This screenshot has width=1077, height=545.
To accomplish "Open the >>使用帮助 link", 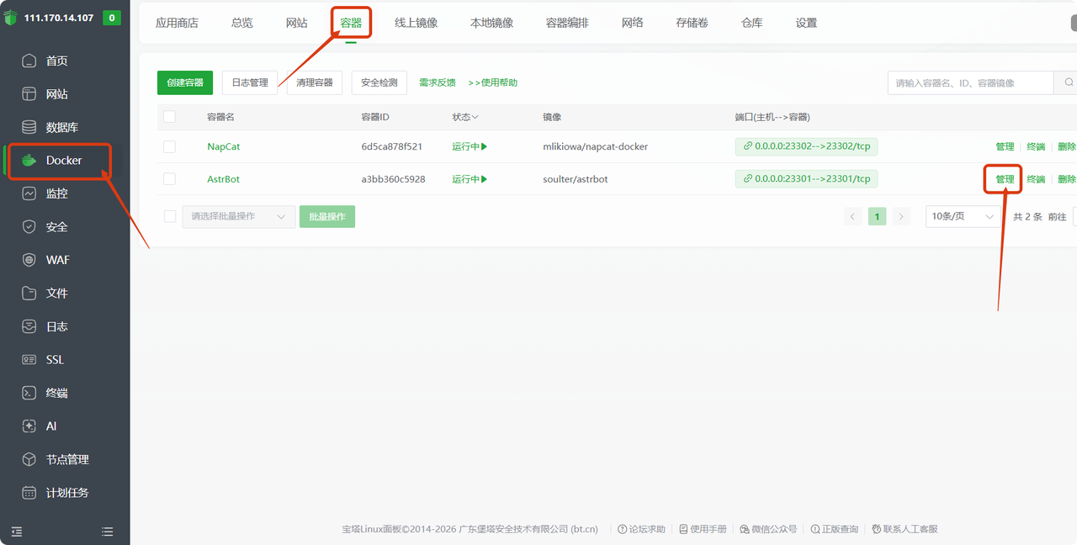I will [493, 82].
